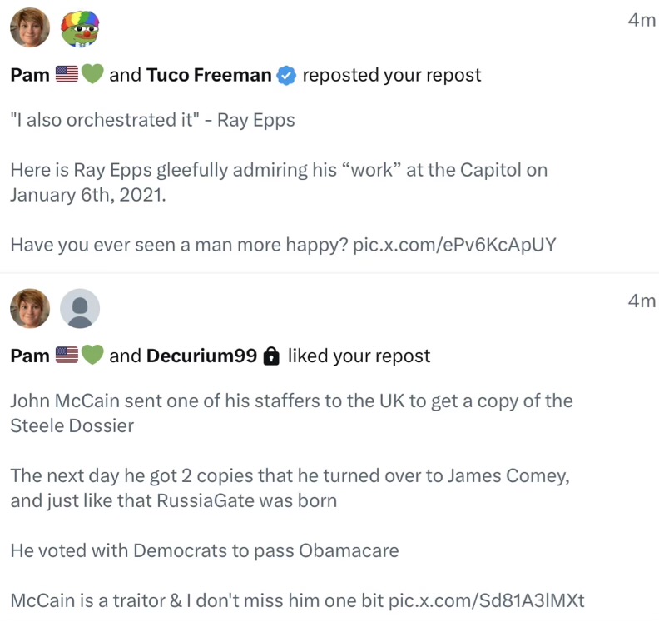The image size is (659, 622).
Task: Click the 4m timestamp on the like notification
Action: [x=642, y=301]
